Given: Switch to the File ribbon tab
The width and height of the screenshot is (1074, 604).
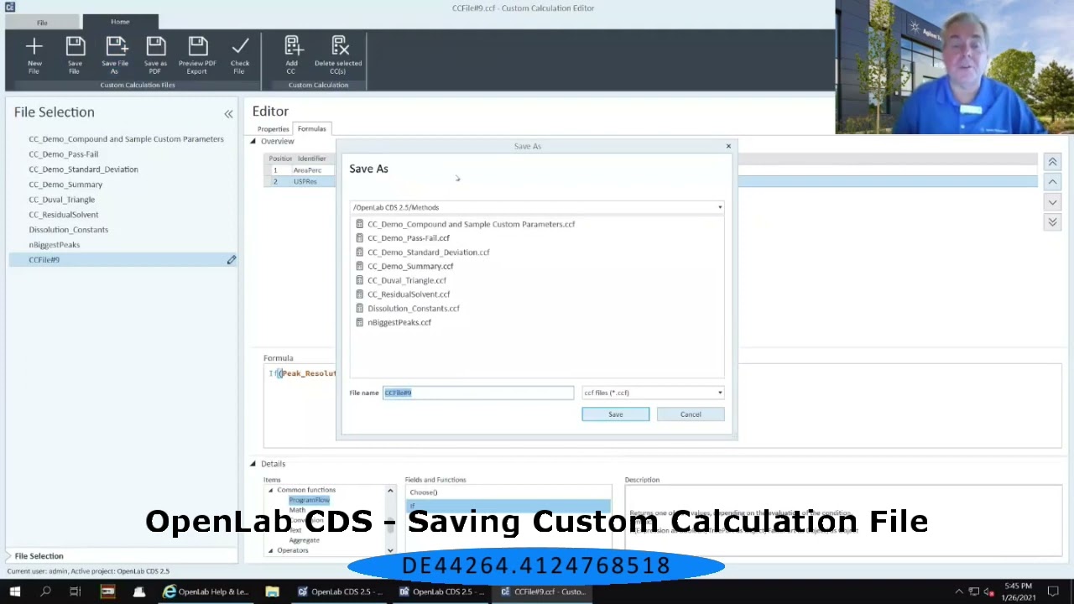Looking at the screenshot, I should [x=42, y=23].
